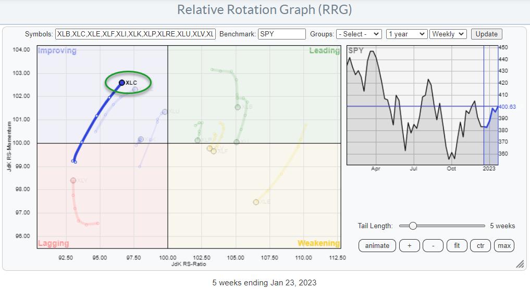530x289 pixels.
Task: Start the animate button
Action: tap(377, 245)
